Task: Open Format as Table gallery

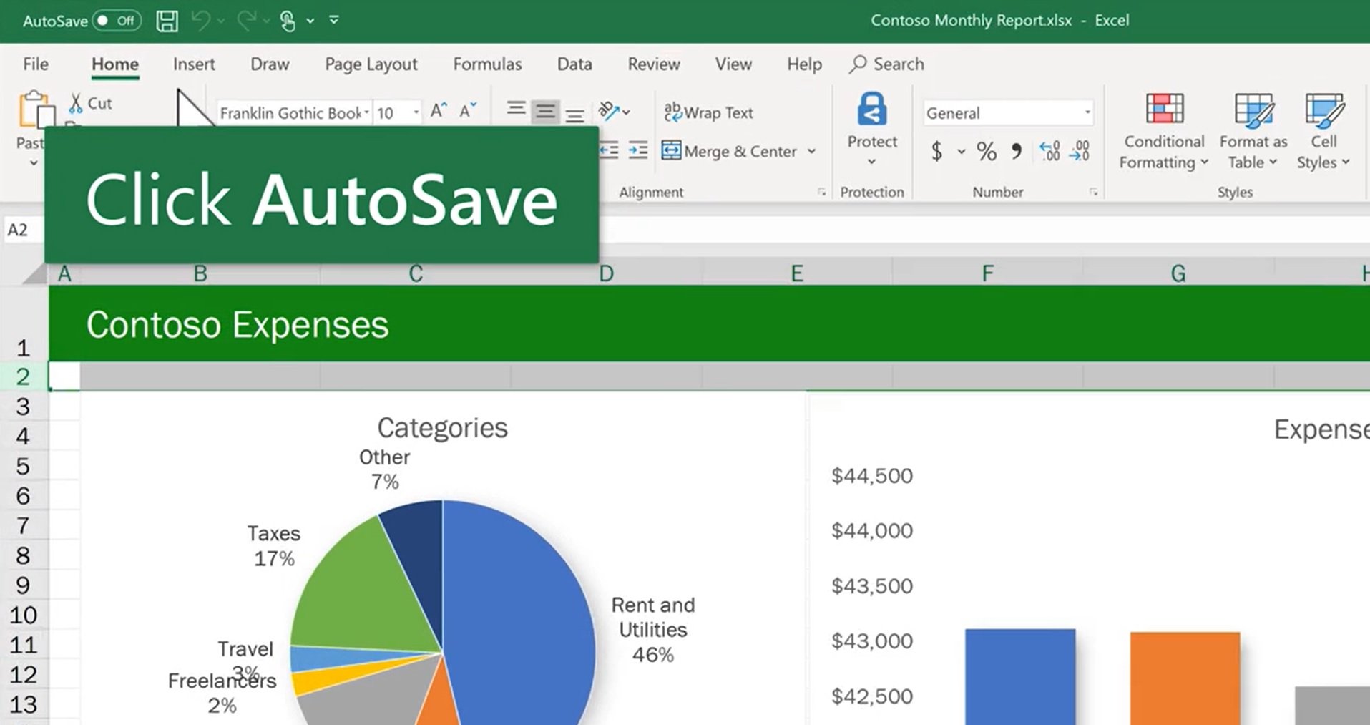Action: (1253, 132)
